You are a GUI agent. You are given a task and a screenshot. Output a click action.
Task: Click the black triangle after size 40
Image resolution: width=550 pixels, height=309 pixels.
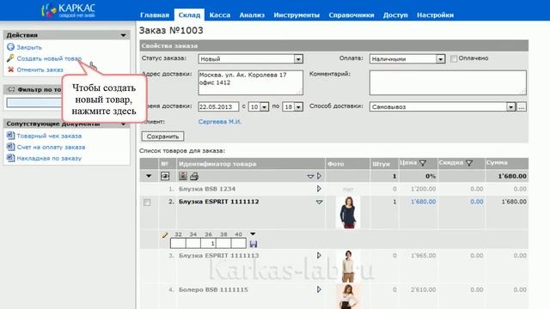pyautogui.click(x=253, y=234)
